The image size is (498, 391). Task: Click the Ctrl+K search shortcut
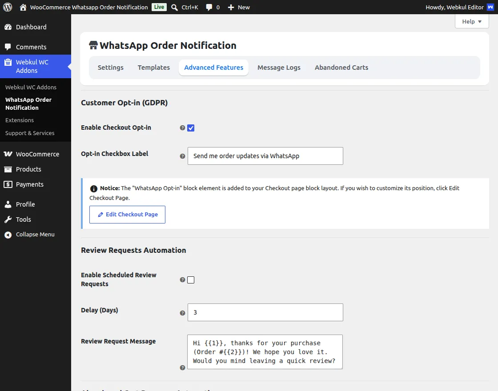(190, 7)
